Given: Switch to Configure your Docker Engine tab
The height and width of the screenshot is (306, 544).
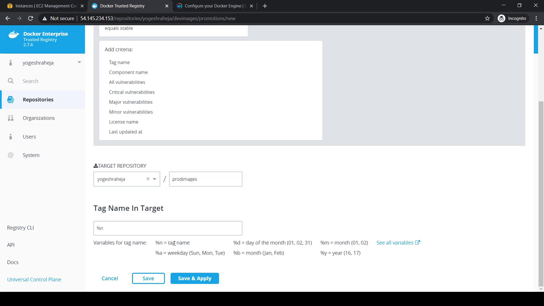Looking at the screenshot, I should 215,6.
